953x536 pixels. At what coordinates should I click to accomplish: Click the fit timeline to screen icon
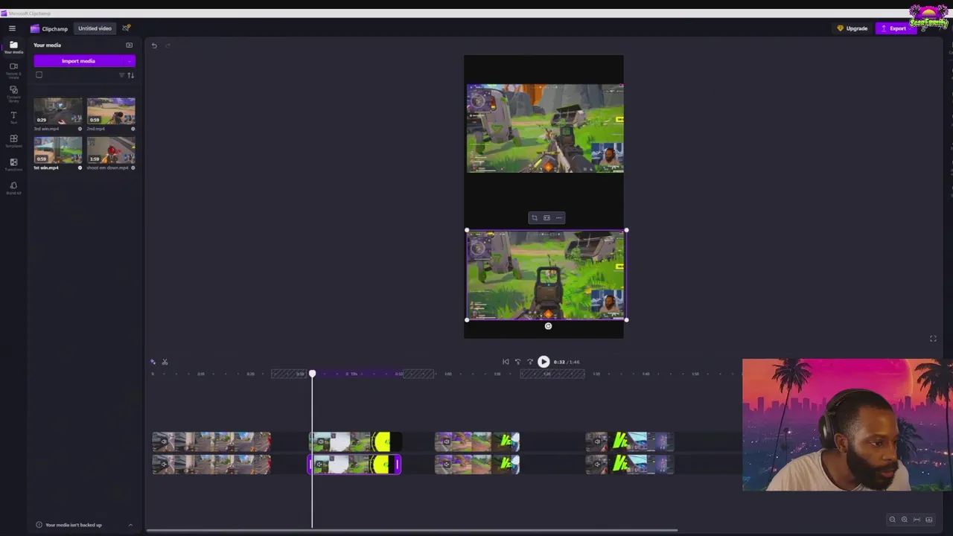click(917, 520)
